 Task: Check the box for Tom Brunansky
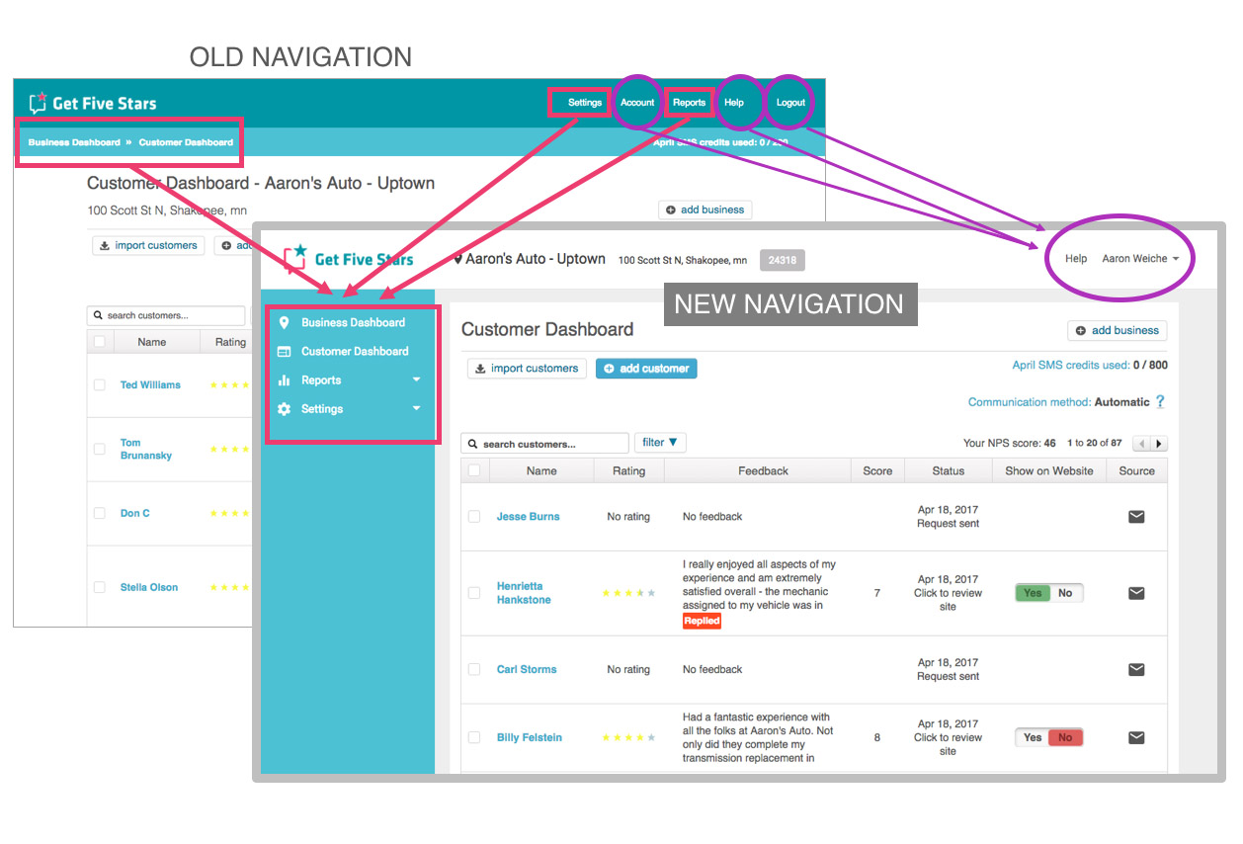coord(99,449)
